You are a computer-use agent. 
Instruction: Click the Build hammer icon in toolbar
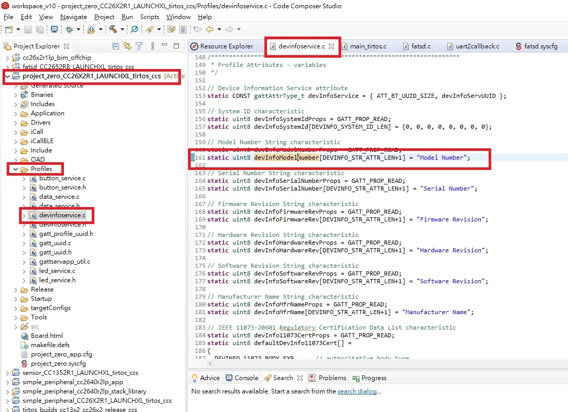pos(113,29)
